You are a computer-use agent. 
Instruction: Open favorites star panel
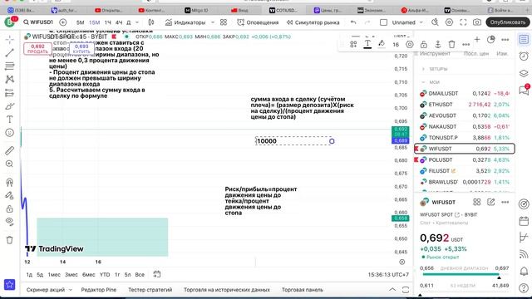point(9,285)
